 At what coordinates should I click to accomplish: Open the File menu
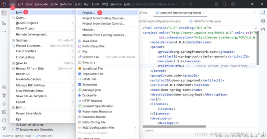pos(13,4)
